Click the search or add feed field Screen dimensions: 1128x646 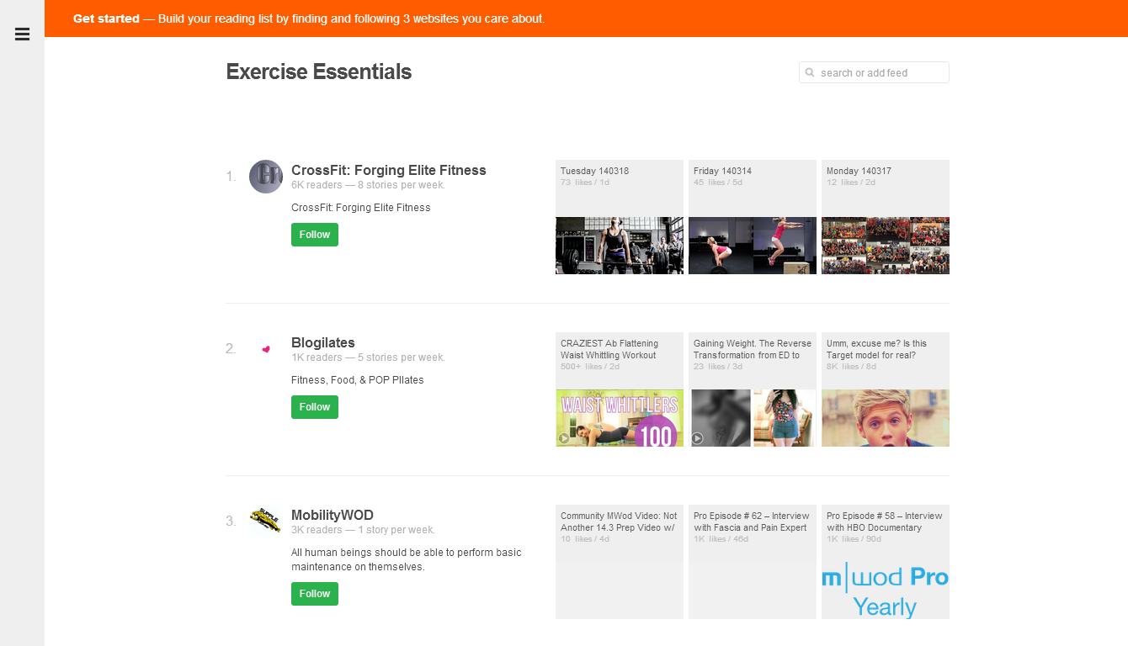(x=874, y=72)
